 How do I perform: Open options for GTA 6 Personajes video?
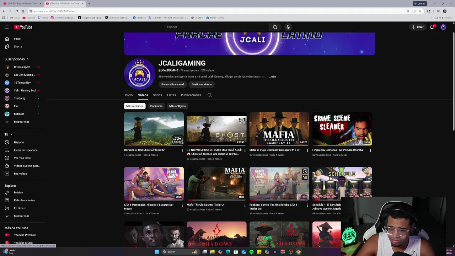[x=182, y=205]
